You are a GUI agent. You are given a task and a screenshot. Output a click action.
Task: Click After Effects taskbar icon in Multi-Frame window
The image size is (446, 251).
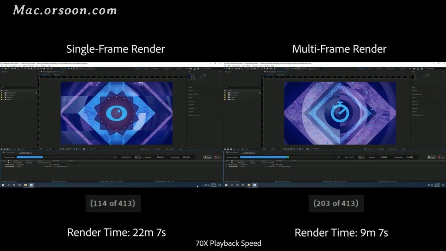click(255, 185)
